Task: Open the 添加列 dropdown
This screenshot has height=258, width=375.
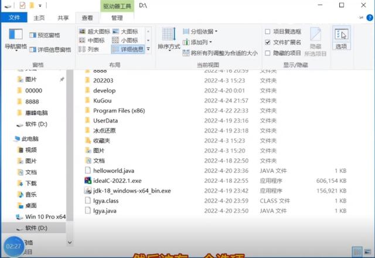Action: click(x=197, y=42)
